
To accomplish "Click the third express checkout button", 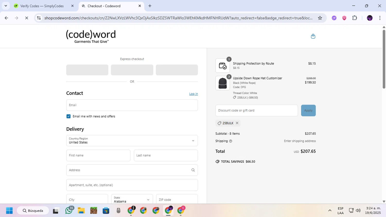I will [x=177, y=70].
